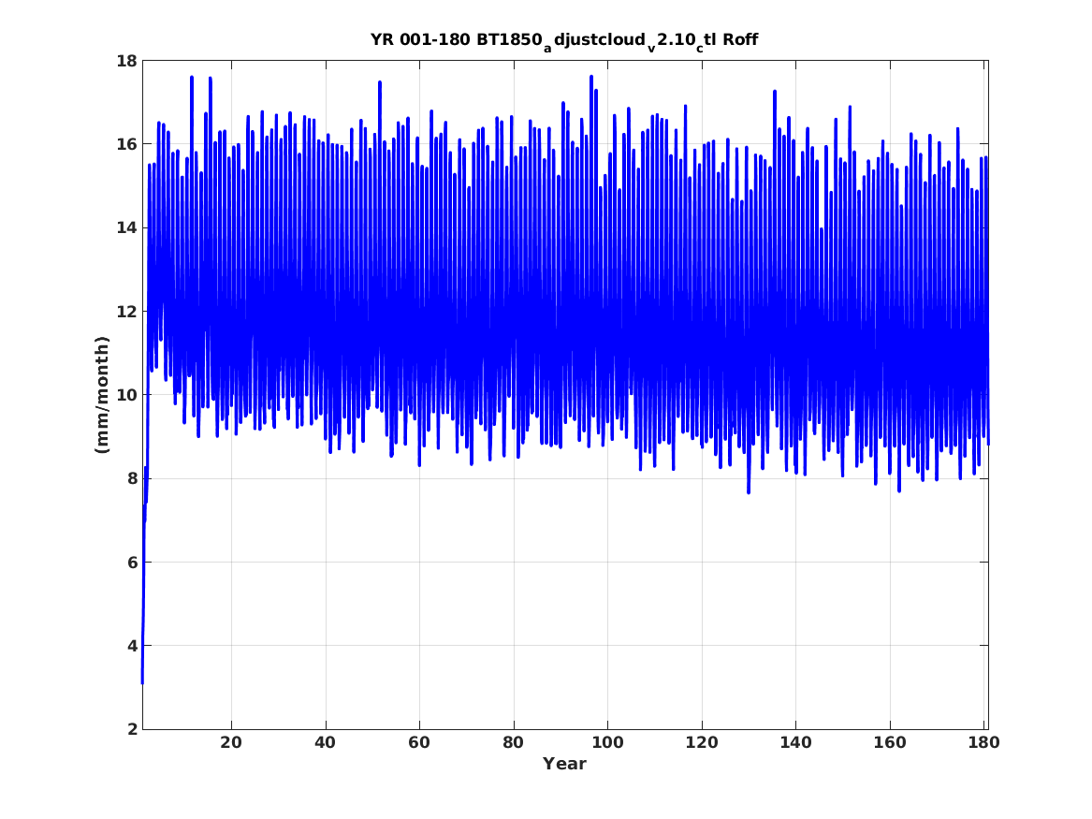The image size is (1092, 819).
Task: Click x-axis tick label 20
Action: click(x=231, y=742)
